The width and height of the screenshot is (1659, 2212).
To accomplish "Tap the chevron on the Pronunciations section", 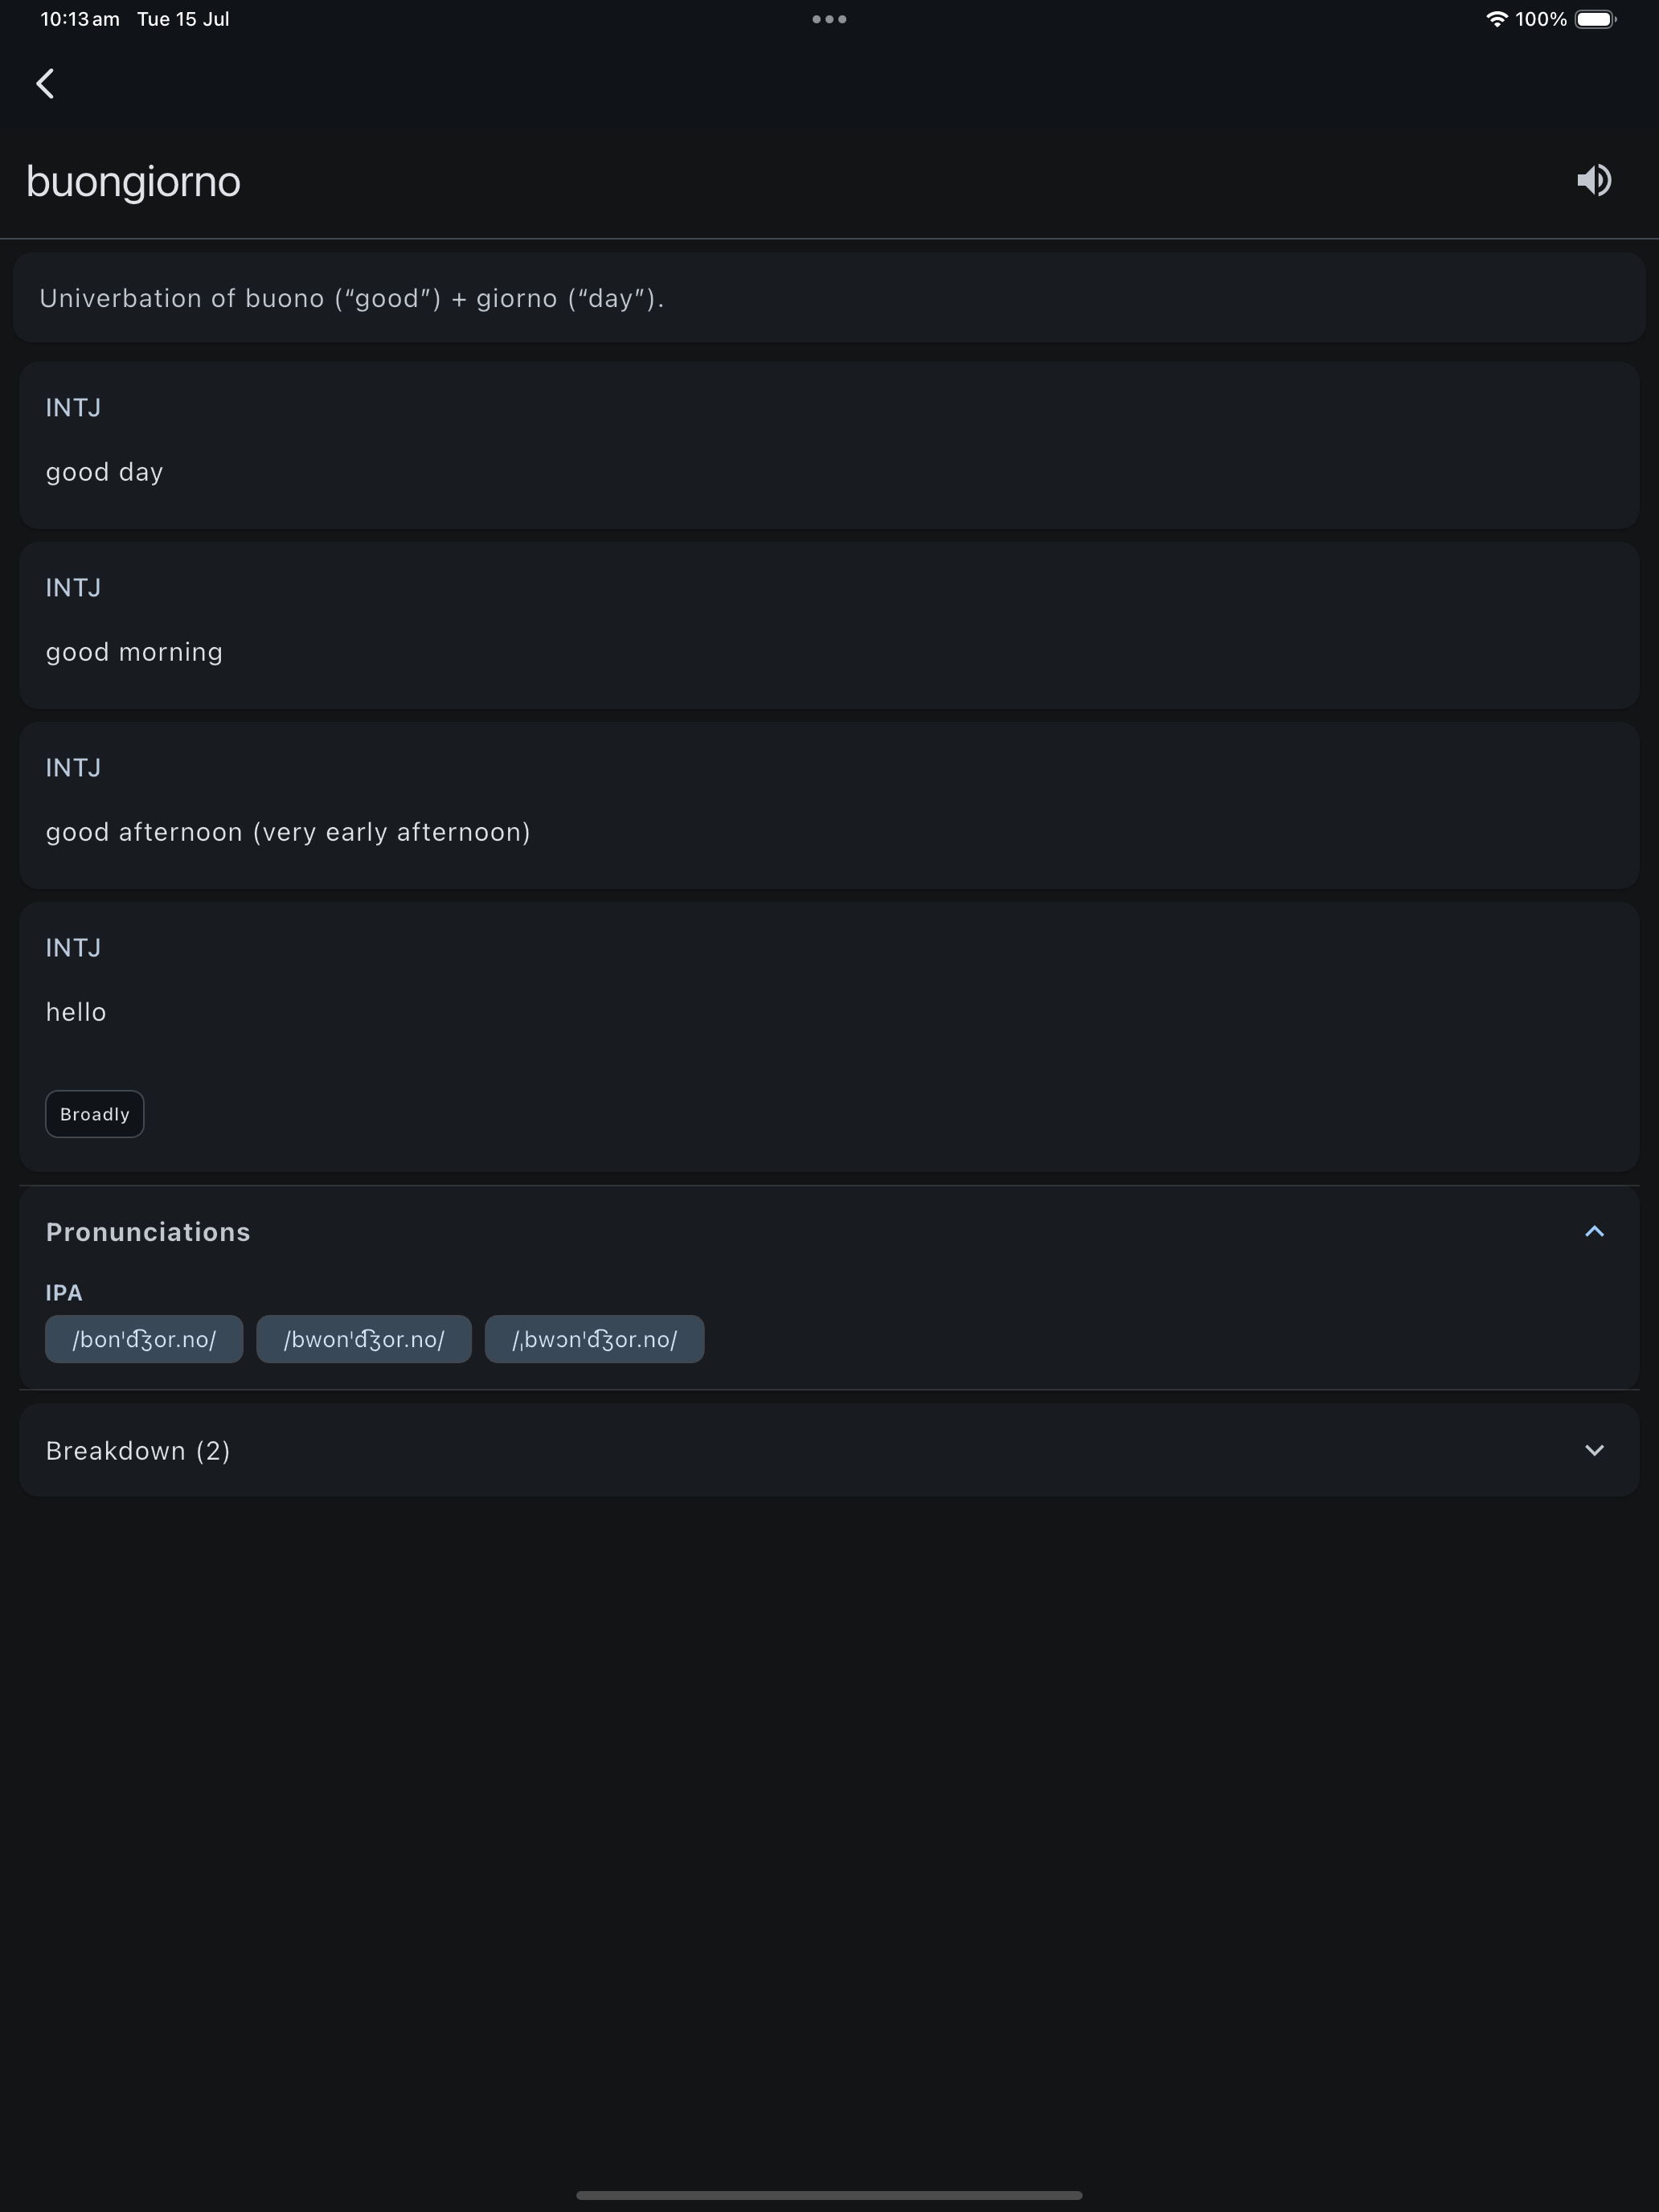I will (x=1594, y=1232).
